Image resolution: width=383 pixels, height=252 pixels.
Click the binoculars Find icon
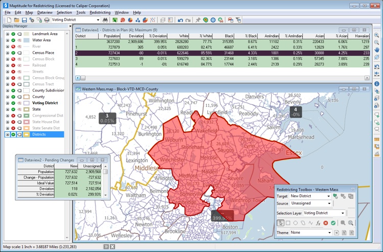(106, 20)
